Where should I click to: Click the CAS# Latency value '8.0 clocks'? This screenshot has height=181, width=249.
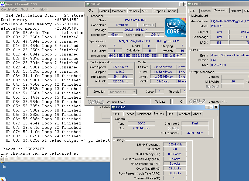pyautogui.click(x=175, y=154)
